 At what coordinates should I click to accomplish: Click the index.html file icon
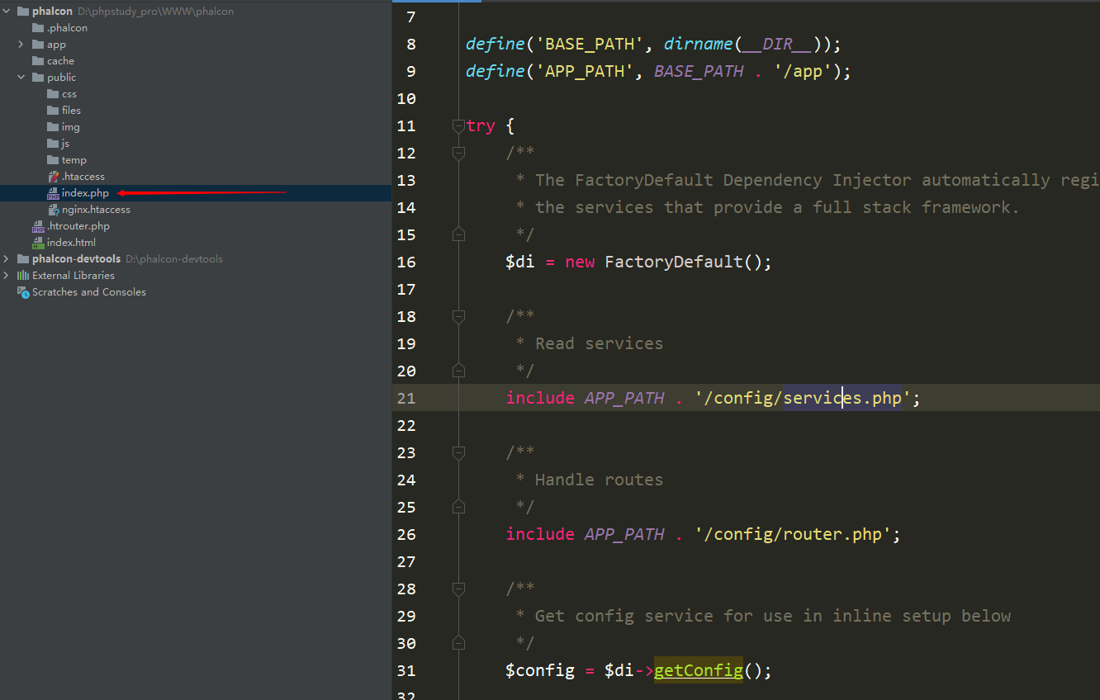pyautogui.click(x=38, y=243)
